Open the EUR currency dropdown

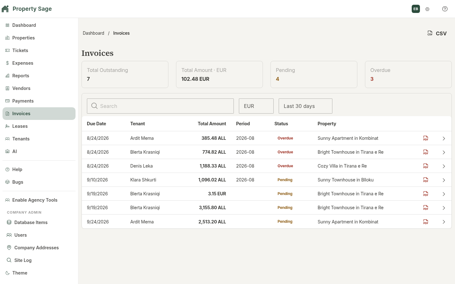point(256,106)
